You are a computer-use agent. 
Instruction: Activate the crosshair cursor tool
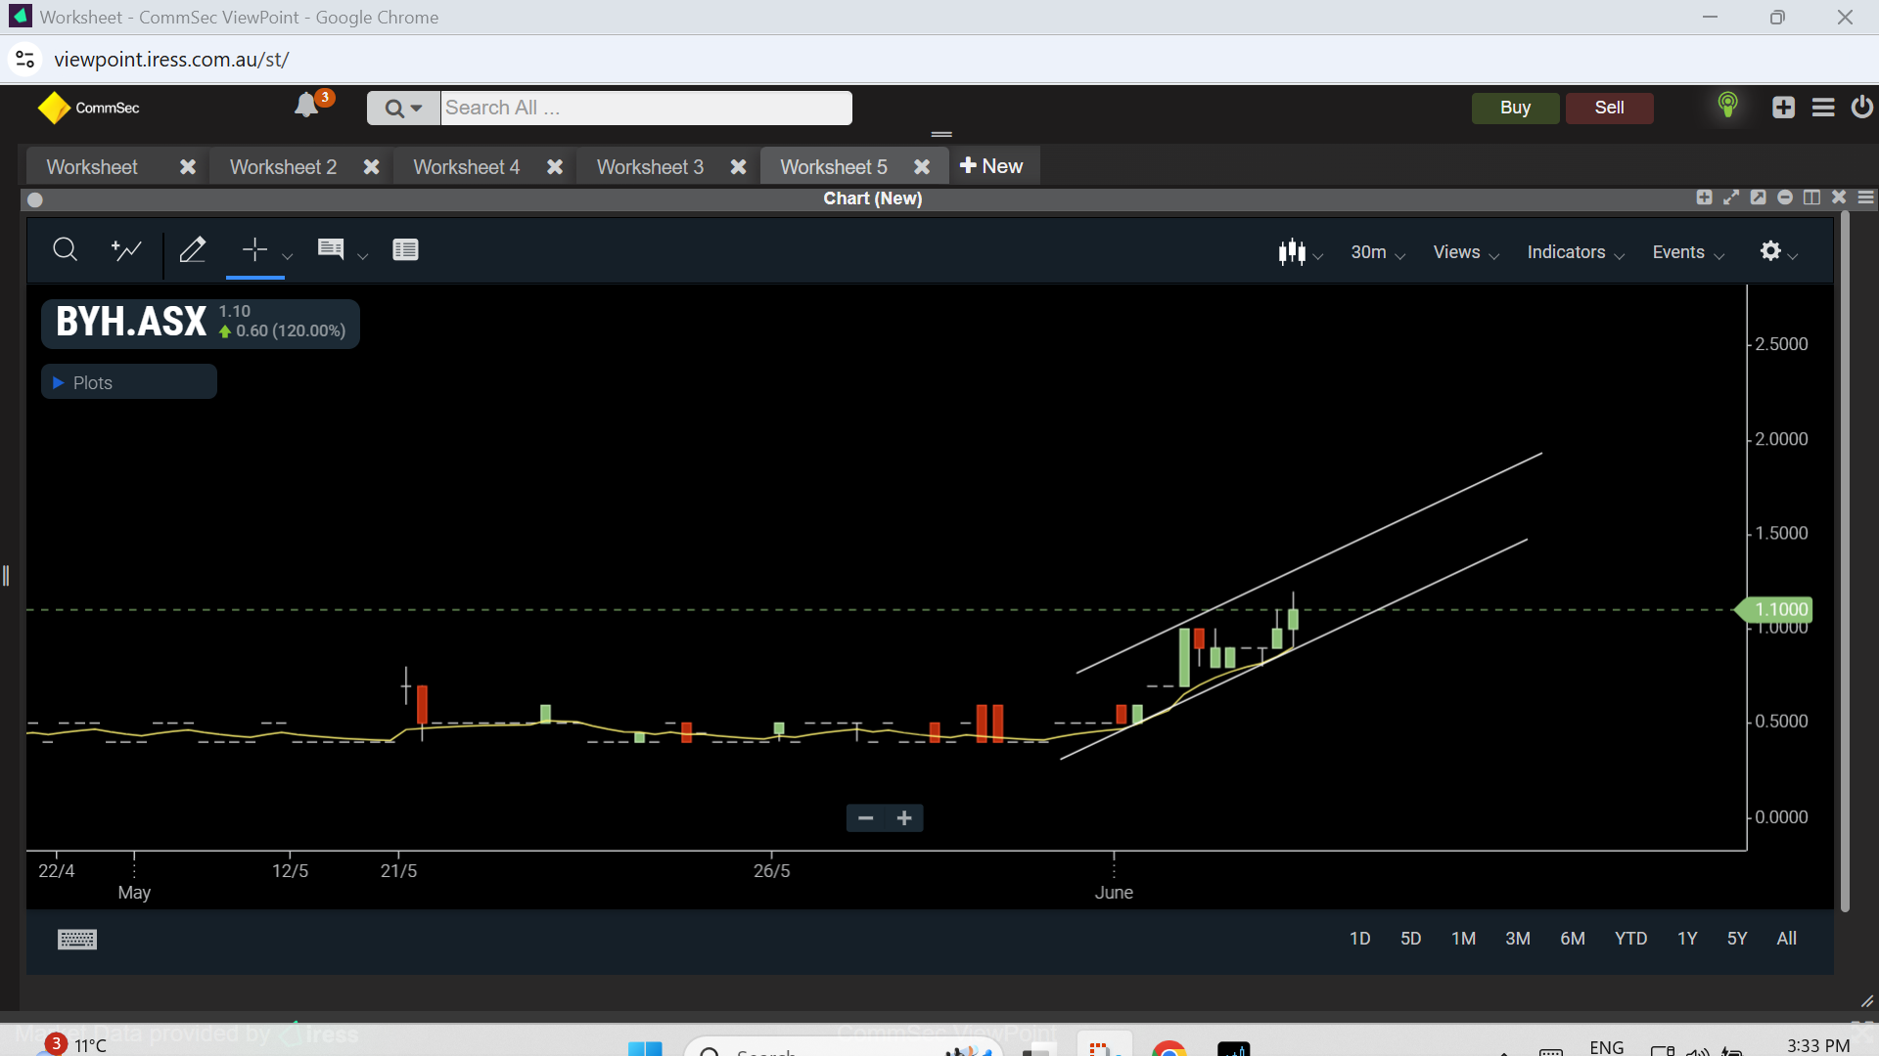click(x=254, y=250)
